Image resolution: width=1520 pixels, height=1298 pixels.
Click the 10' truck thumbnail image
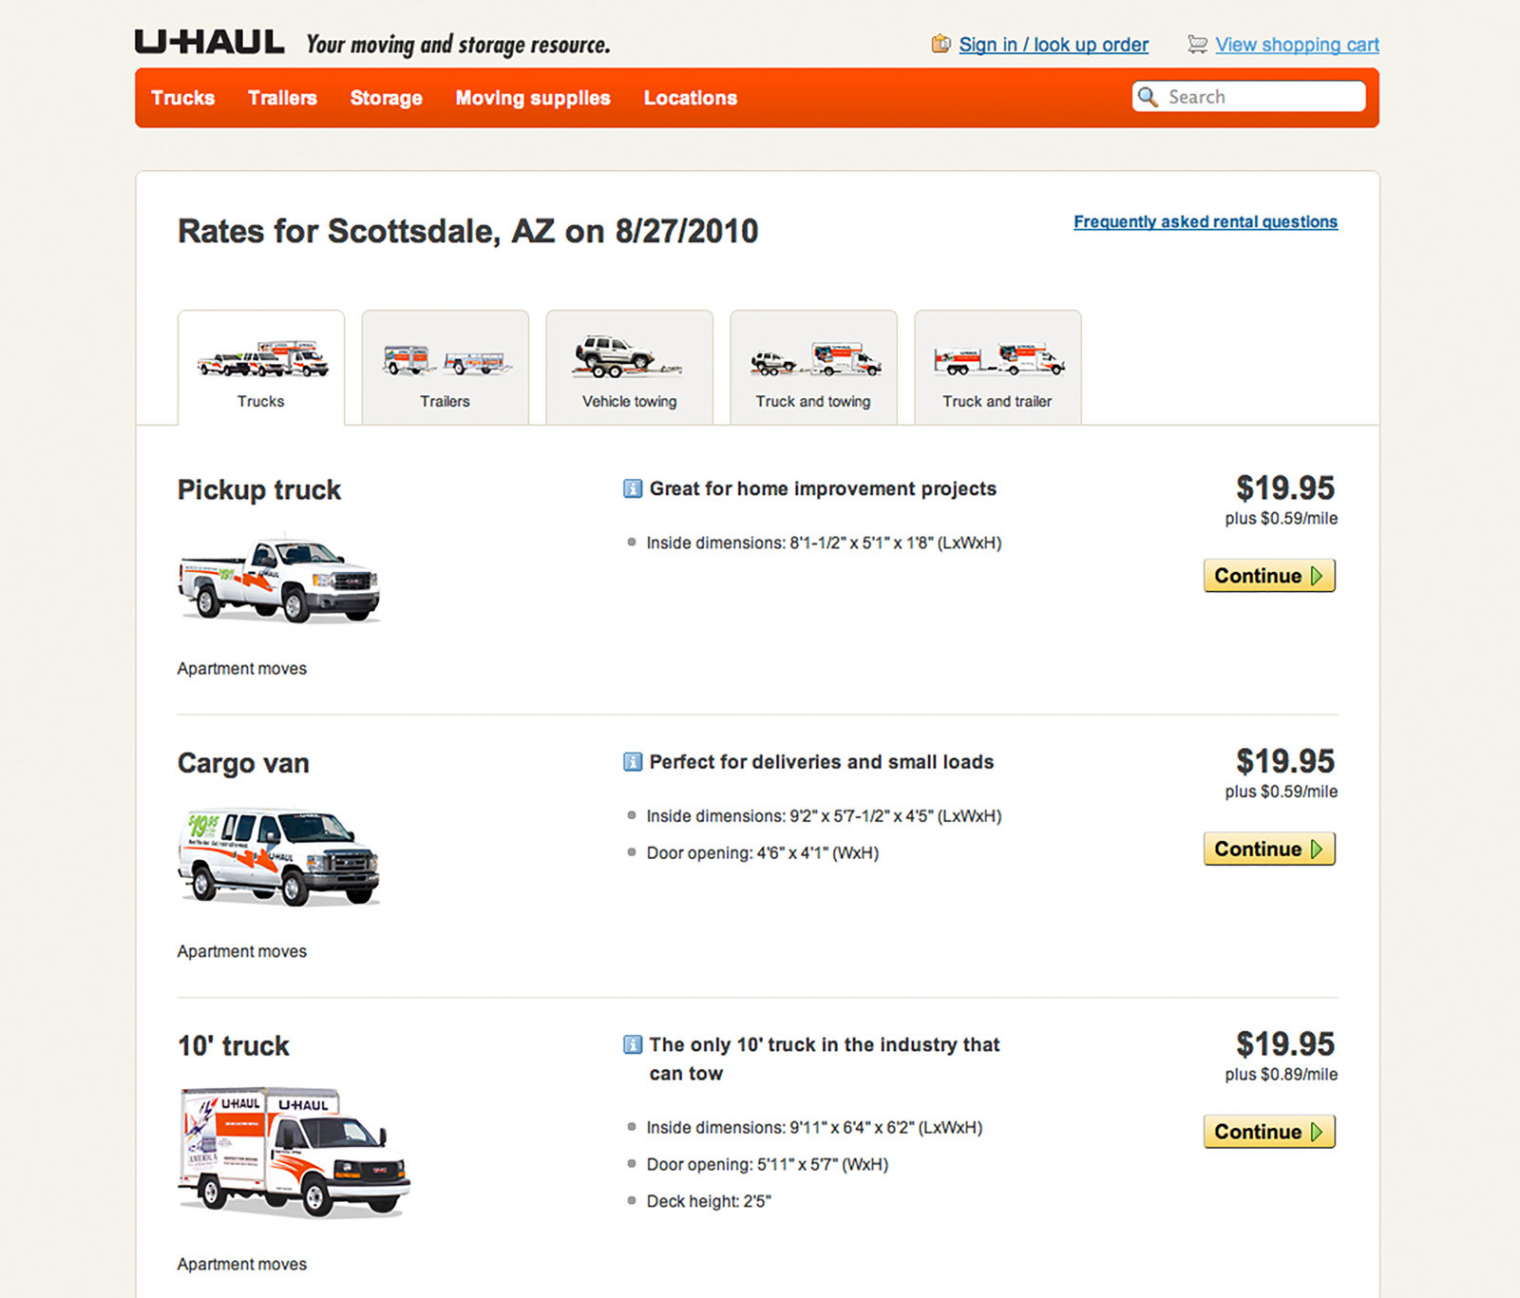tap(294, 1152)
